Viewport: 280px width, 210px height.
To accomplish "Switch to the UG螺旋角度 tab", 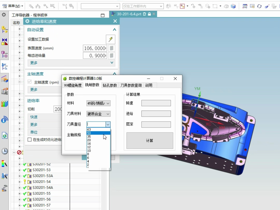I will [73, 85].
